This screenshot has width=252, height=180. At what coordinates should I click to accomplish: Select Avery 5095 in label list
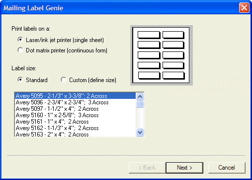pyautogui.click(x=76, y=96)
